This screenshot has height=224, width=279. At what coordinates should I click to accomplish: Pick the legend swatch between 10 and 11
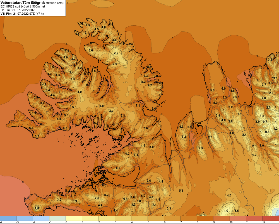point(238,218)
